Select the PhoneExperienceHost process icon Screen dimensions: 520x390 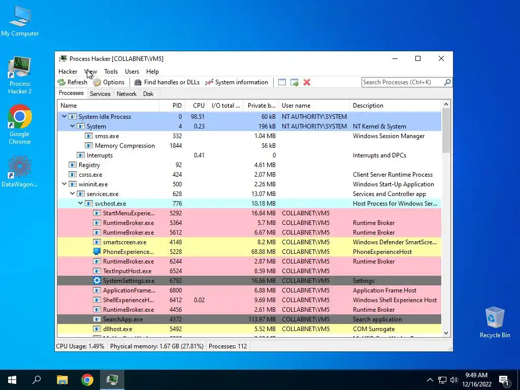(x=97, y=251)
